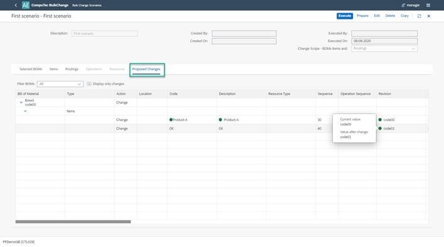Open the Filter BOMs dropdown
The image size is (444, 247).
click(x=60, y=84)
